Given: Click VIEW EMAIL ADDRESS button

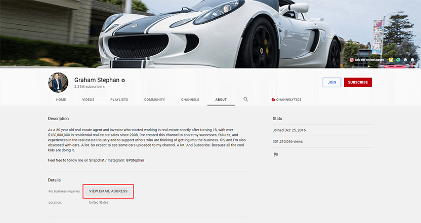Looking at the screenshot, I should tap(108, 191).
